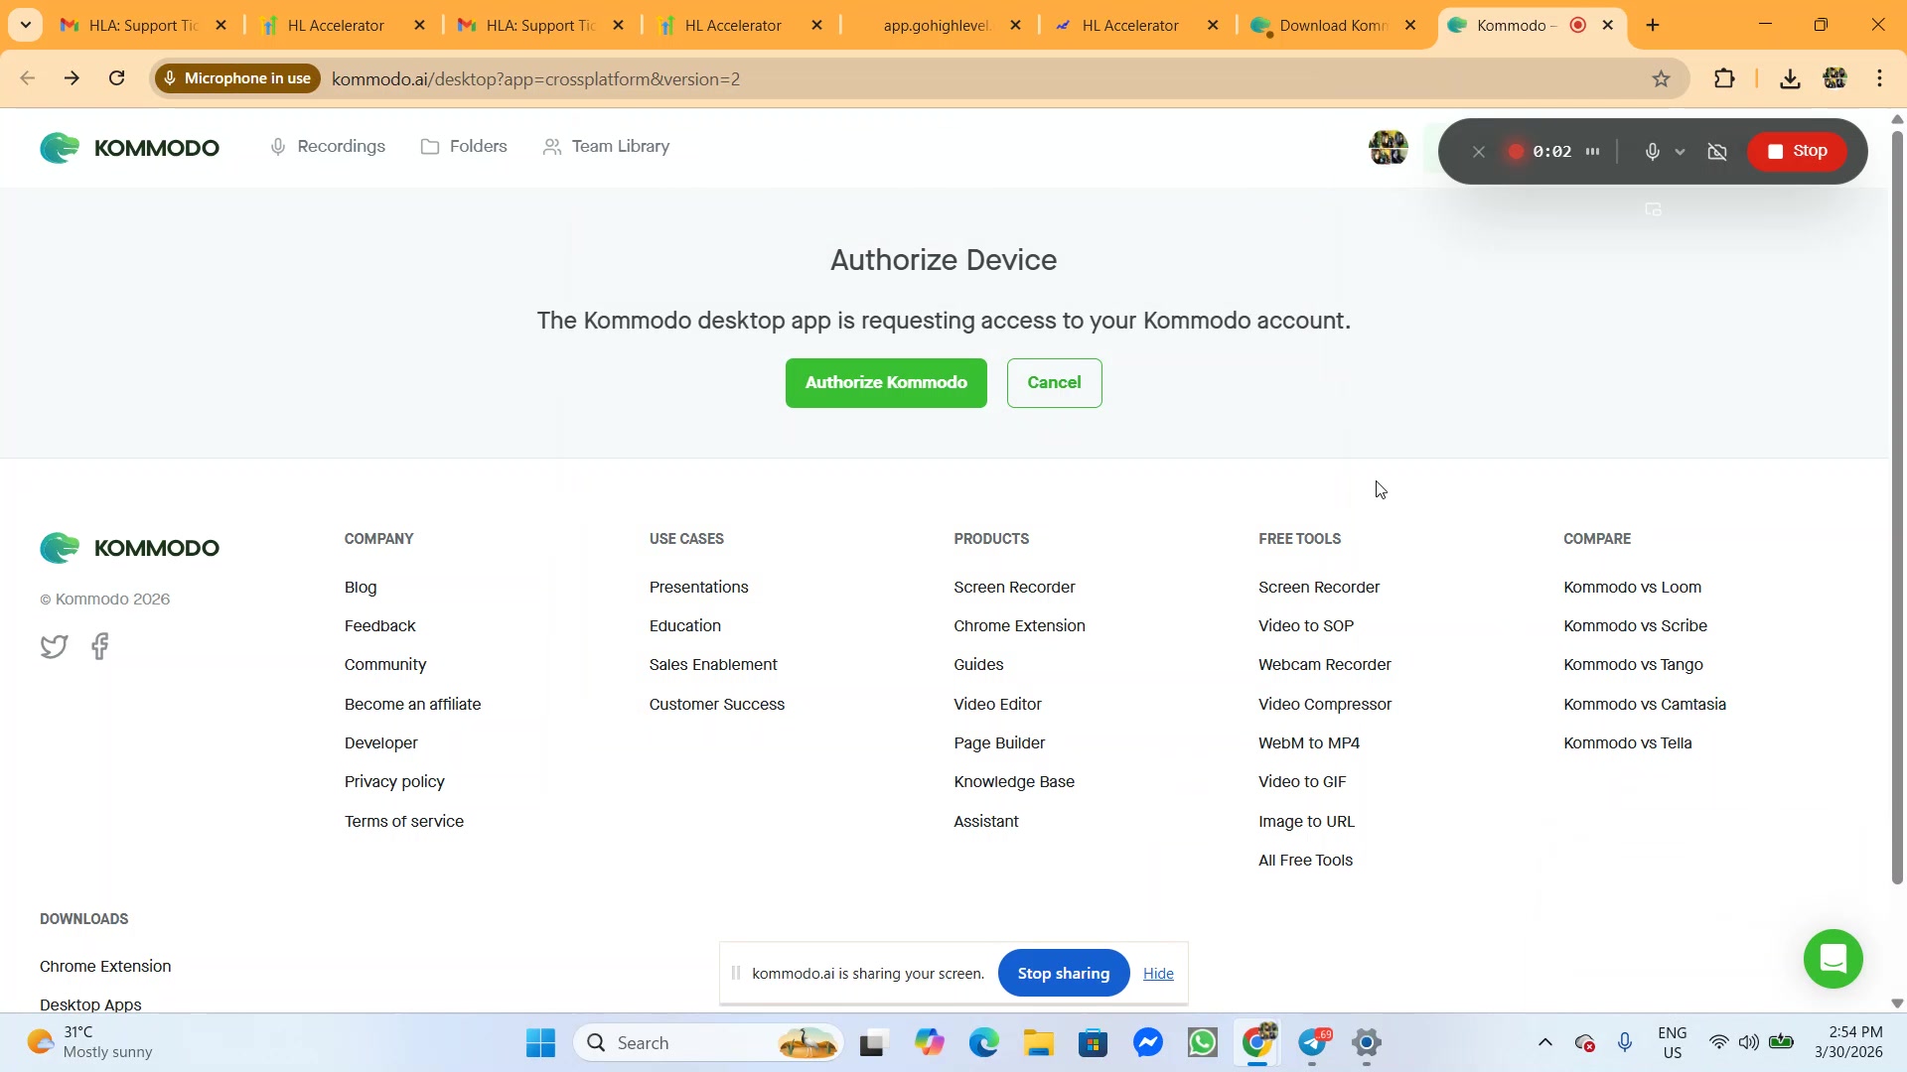The image size is (1907, 1072).
Task: Bookmark this page with the star icon
Action: point(1661,79)
